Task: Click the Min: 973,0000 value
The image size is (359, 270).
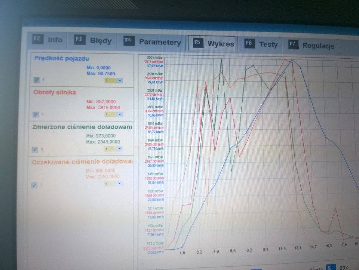Action: tap(101, 136)
